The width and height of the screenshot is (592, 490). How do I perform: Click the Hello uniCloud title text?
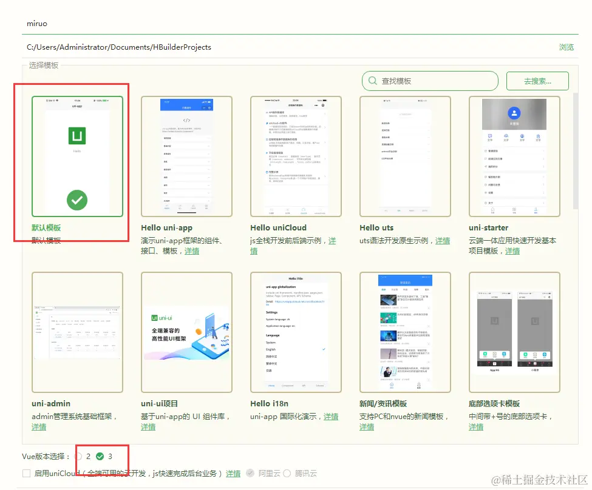[x=278, y=227]
